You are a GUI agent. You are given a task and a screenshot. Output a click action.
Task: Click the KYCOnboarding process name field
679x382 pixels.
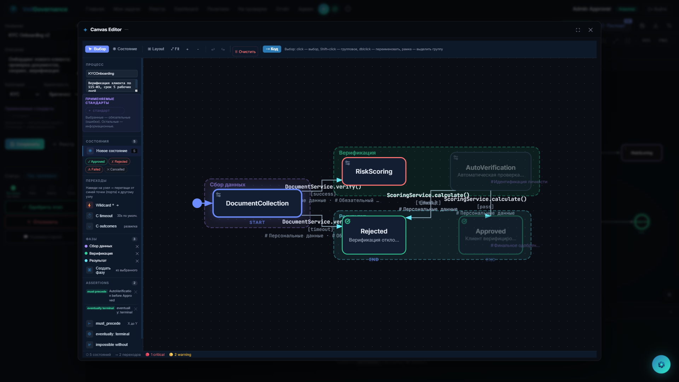click(x=111, y=74)
